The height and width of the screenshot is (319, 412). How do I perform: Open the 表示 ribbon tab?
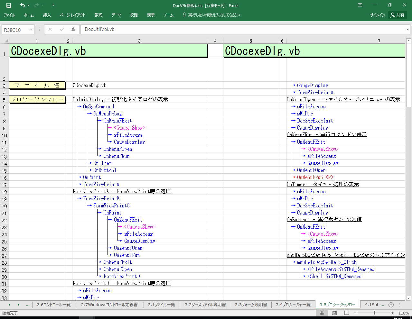click(x=151, y=15)
